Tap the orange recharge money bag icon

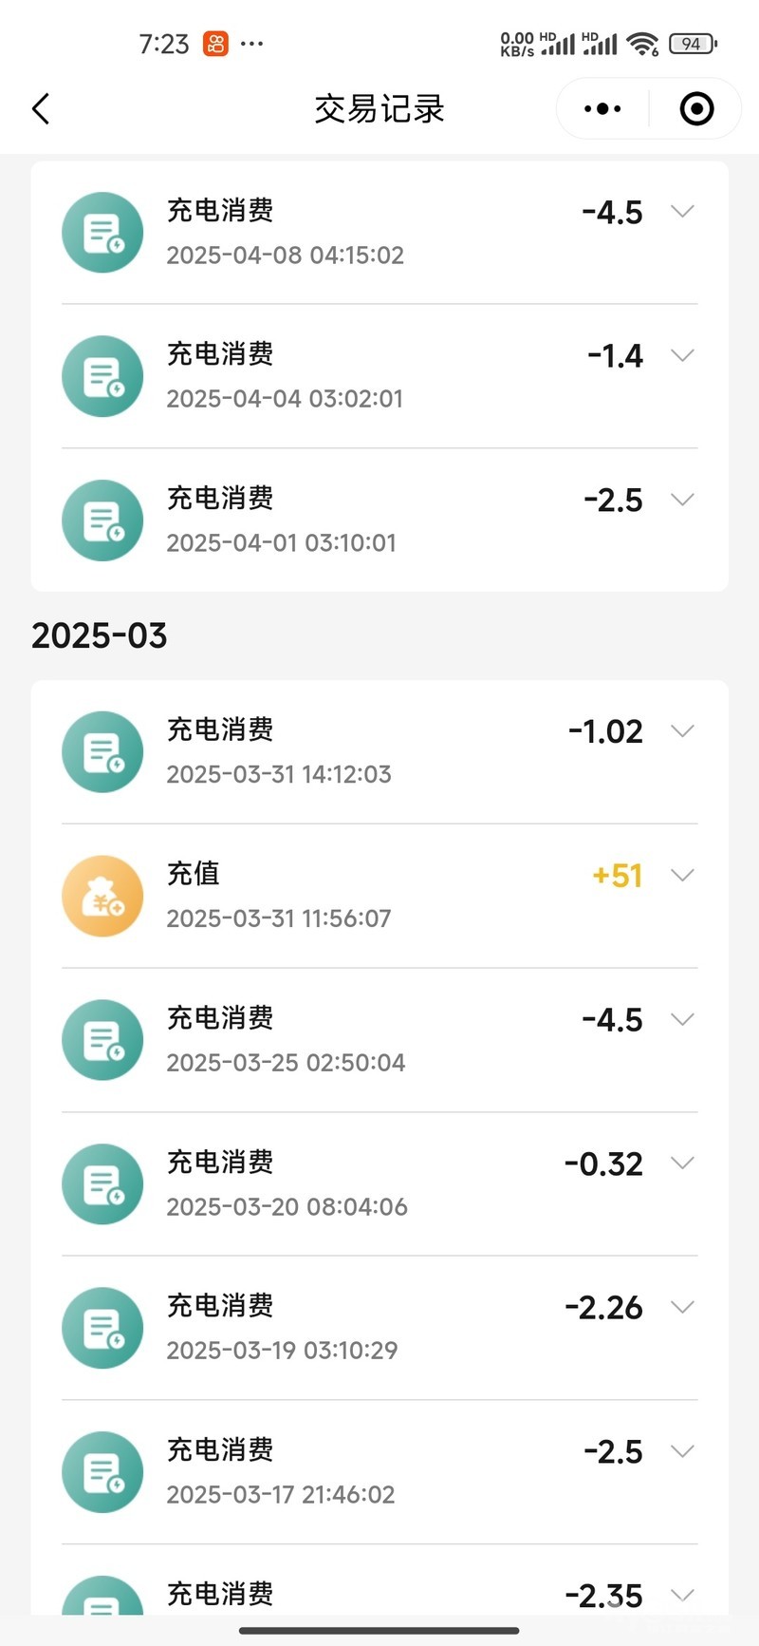coord(102,897)
